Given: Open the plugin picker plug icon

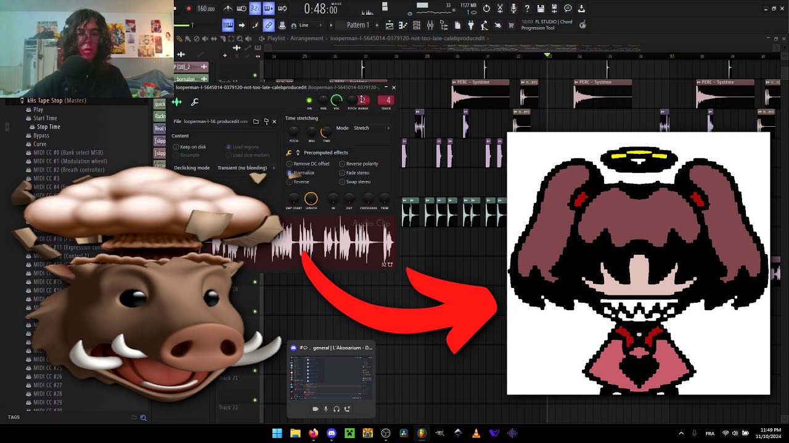Looking at the screenshot, I should (471, 25).
